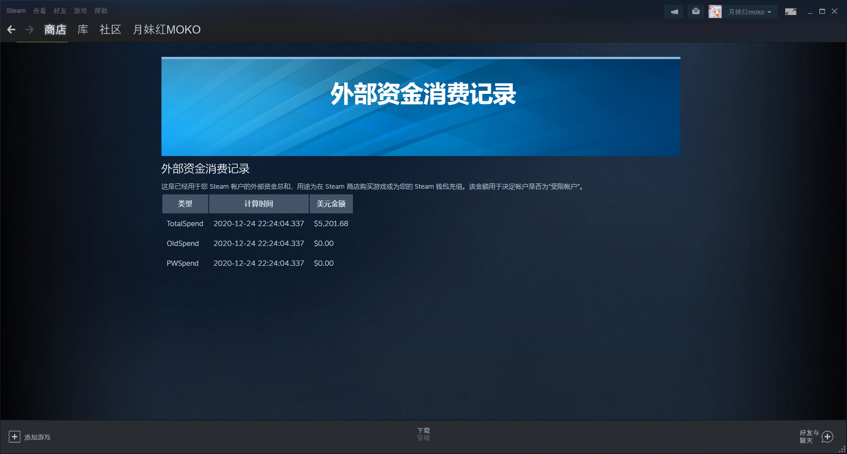The width and height of the screenshot is (847, 454).
Task: Click the 类型 column header
Action: click(x=185, y=204)
